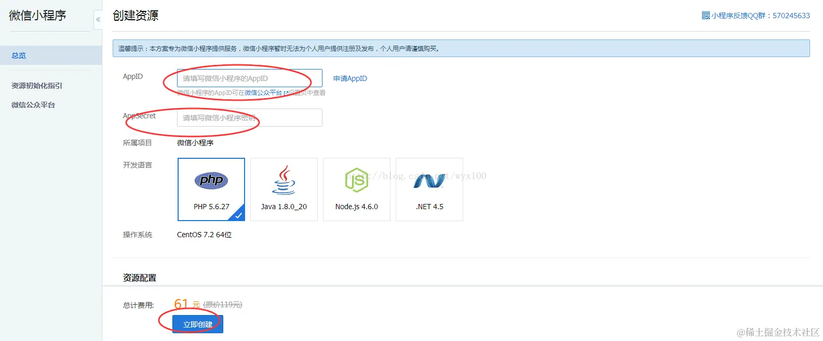
Task: Click the 61 元 total price
Action: point(187,304)
